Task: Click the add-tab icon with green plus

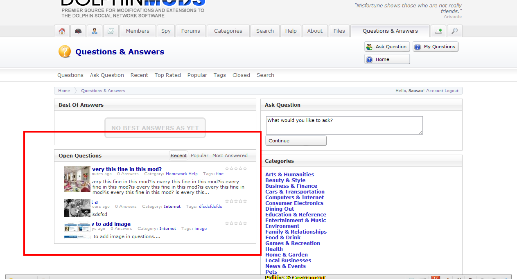Action: [438, 31]
